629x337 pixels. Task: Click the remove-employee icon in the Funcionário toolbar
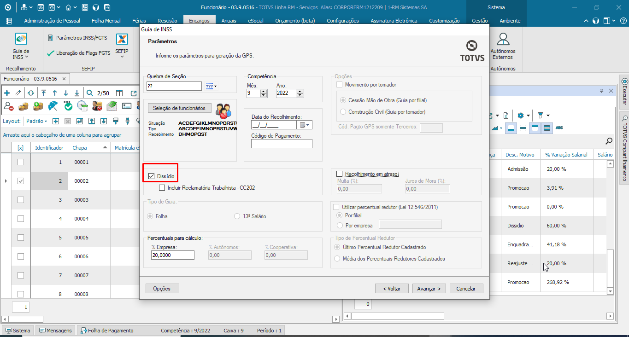9,106
